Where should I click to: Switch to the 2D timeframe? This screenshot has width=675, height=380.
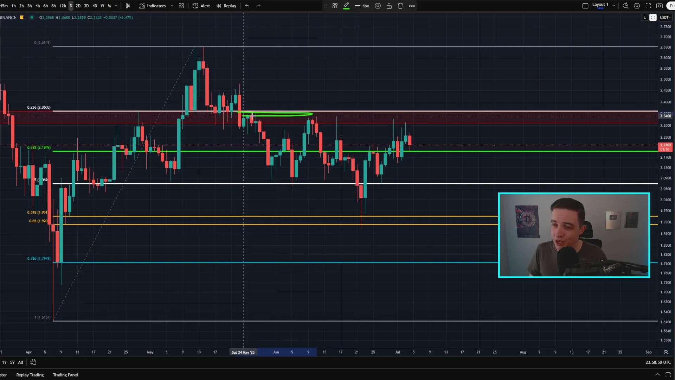tap(78, 6)
